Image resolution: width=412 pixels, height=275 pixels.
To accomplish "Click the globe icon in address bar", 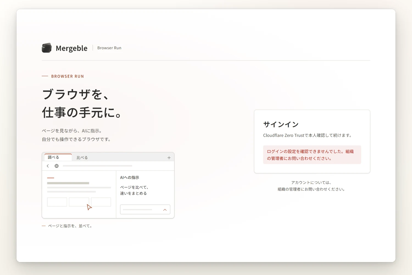I will [x=57, y=166].
